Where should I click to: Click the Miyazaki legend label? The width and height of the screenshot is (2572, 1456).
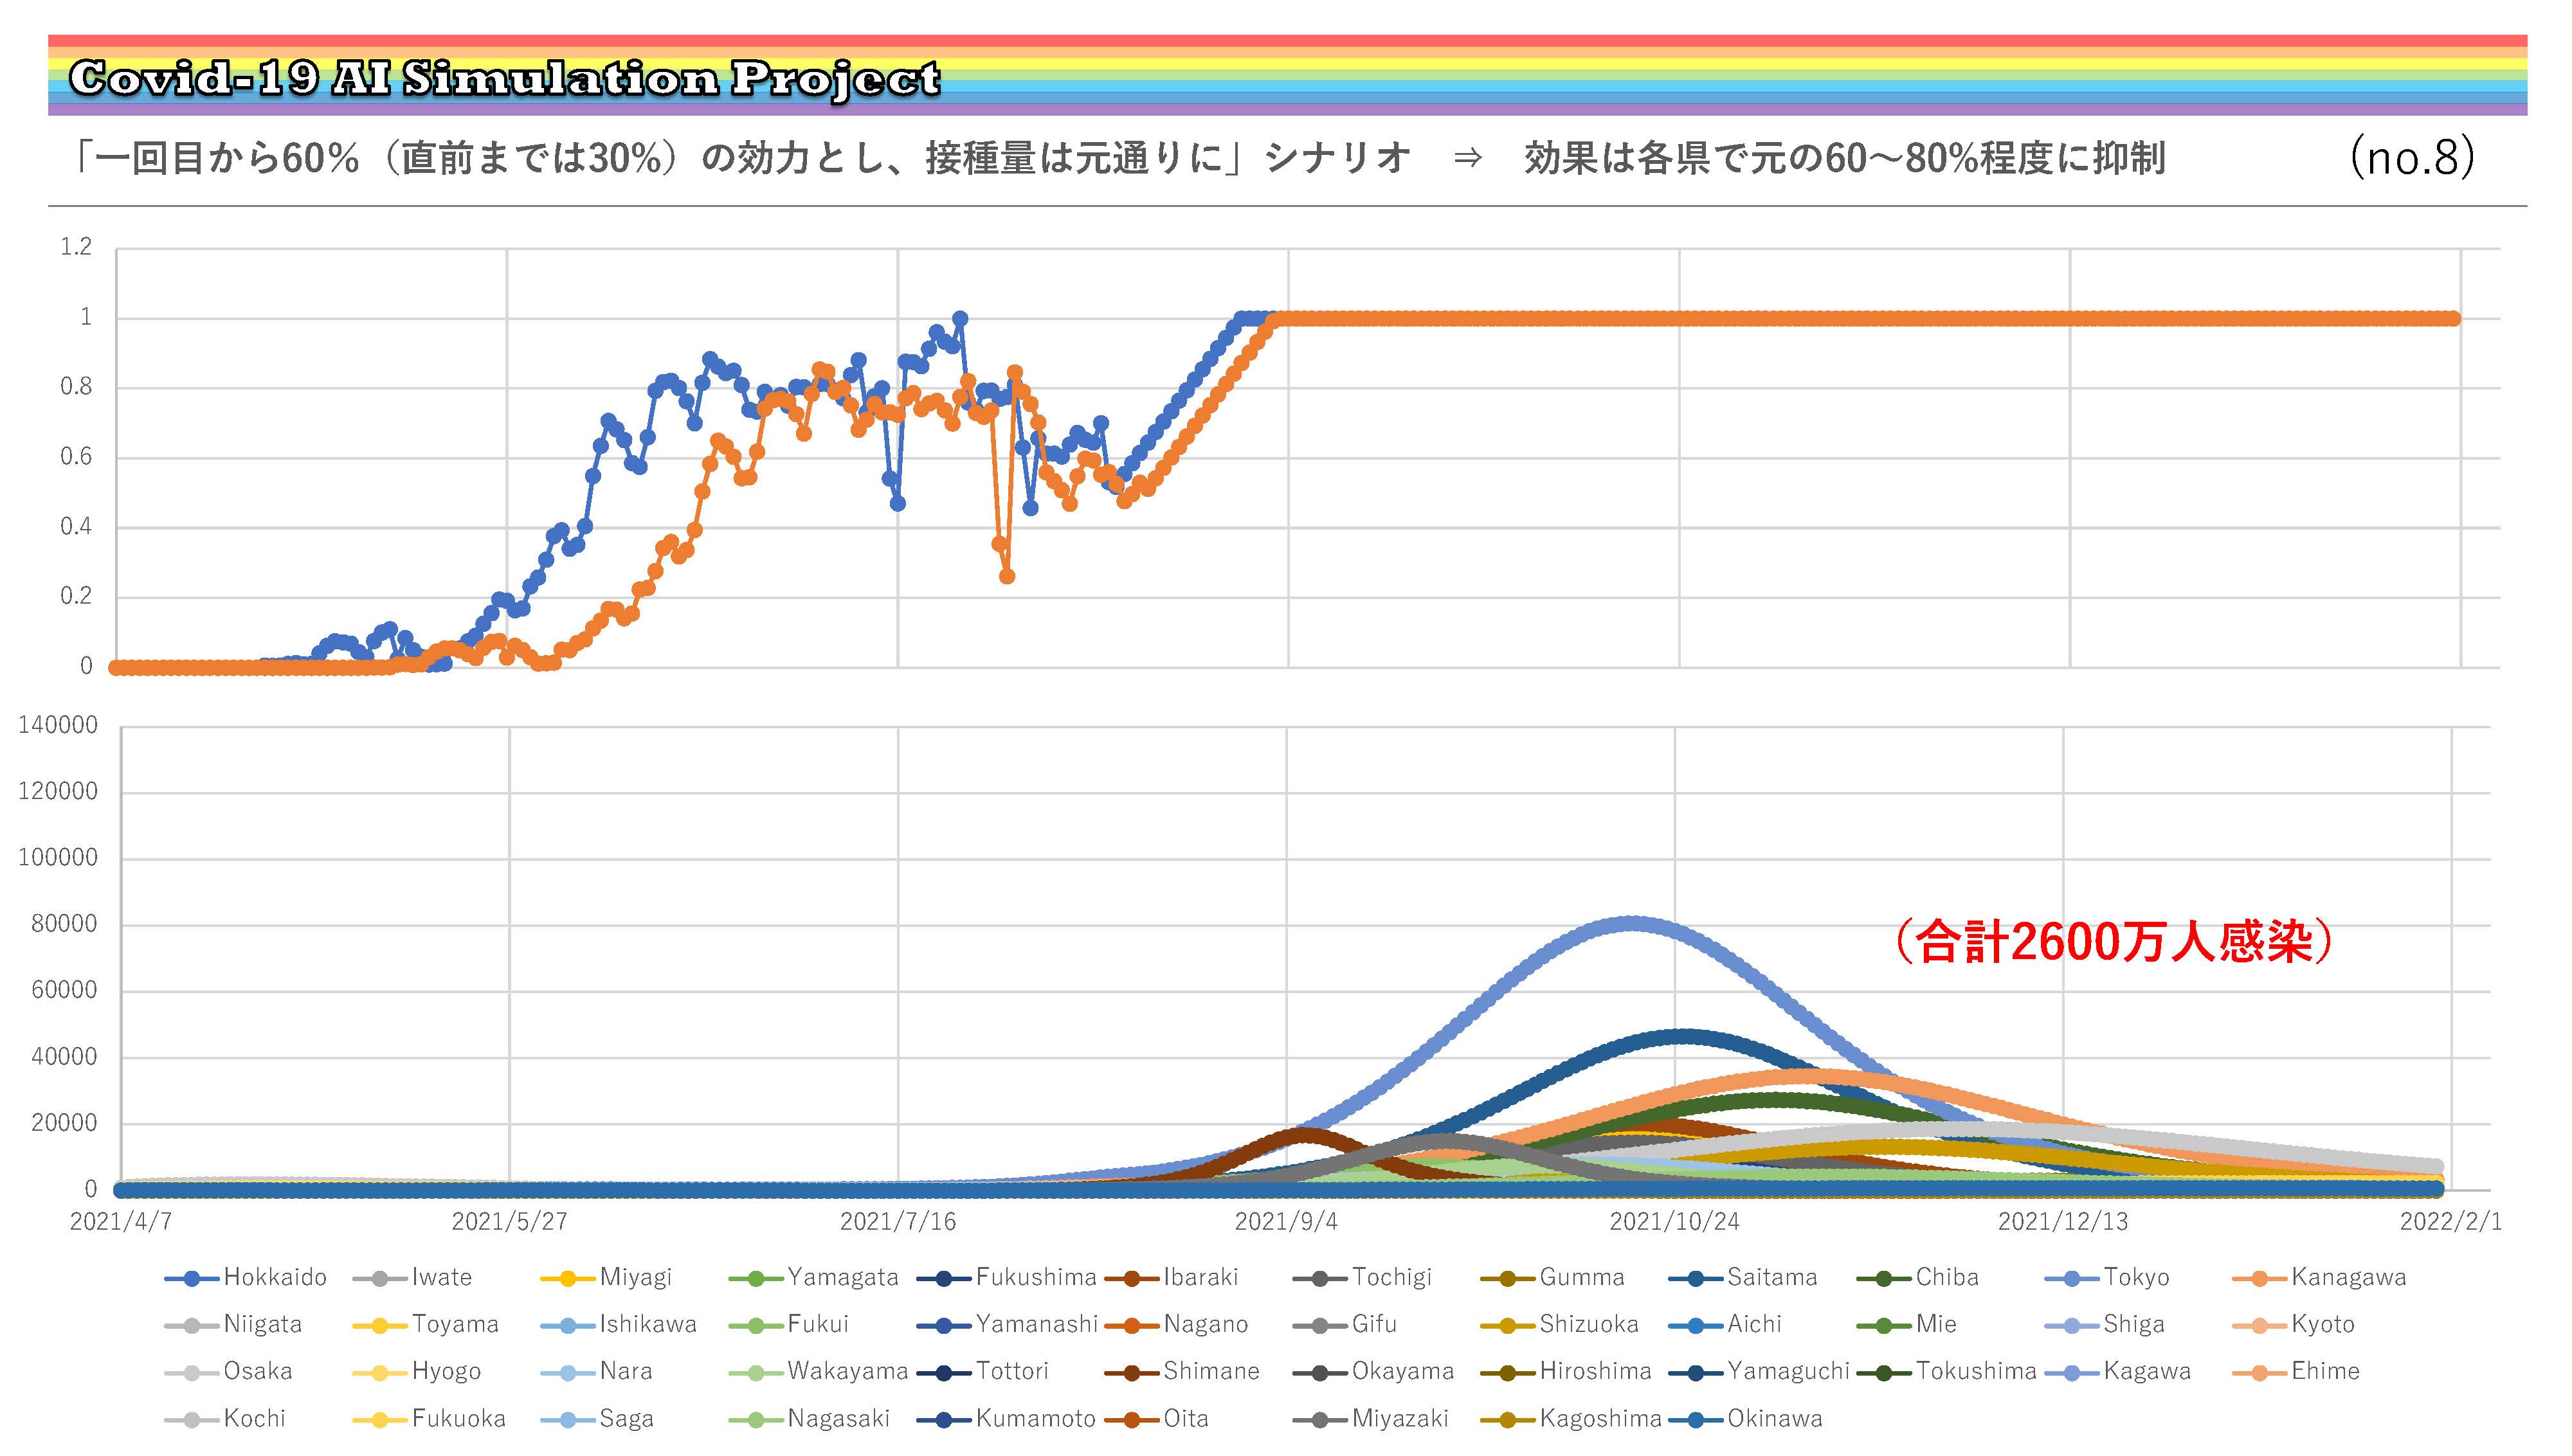(1400, 1418)
